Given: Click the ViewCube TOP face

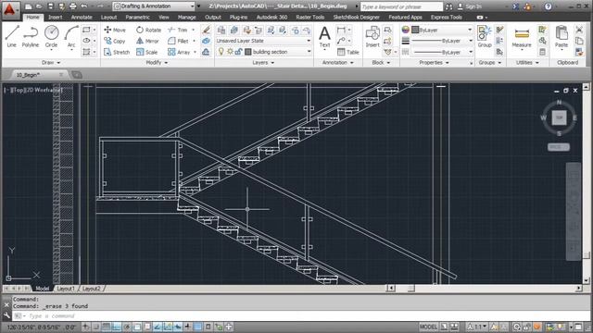Looking at the screenshot, I should click(x=559, y=117).
